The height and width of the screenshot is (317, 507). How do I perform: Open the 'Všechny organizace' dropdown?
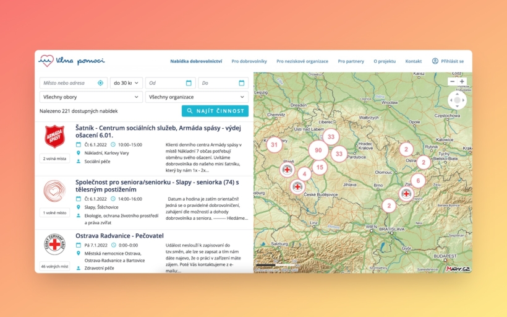pyautogui.click(x=197, y=97)
